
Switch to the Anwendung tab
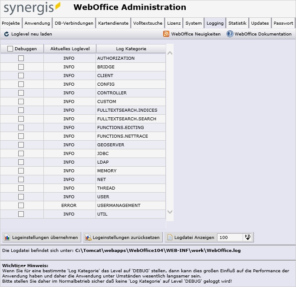click(x=37, y=23)
